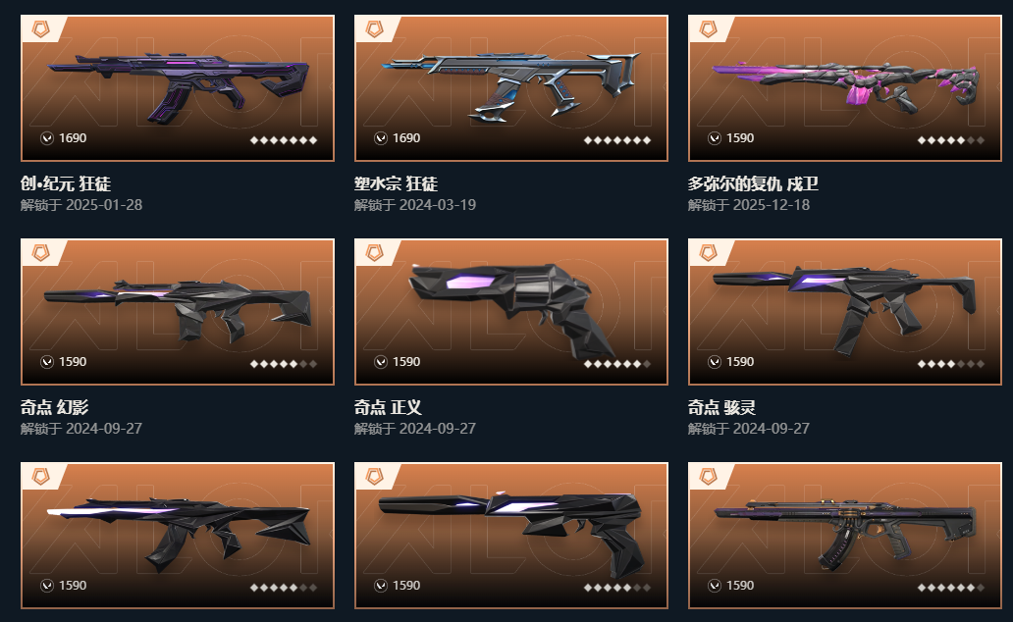Click the tier badge icon on 创•纪元 狂徒 card
1013x622 pixels.
[40, 29]
